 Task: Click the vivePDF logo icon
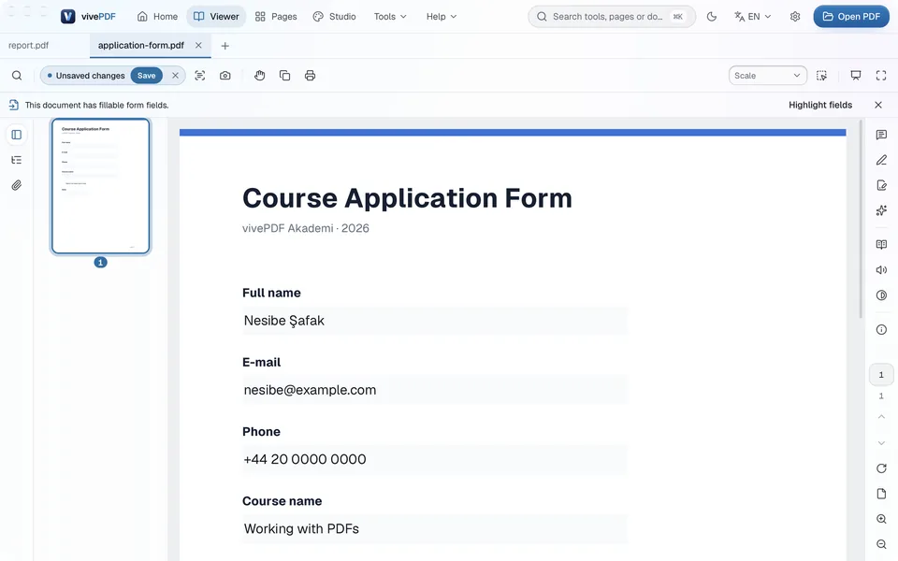(x=67, y=17)
